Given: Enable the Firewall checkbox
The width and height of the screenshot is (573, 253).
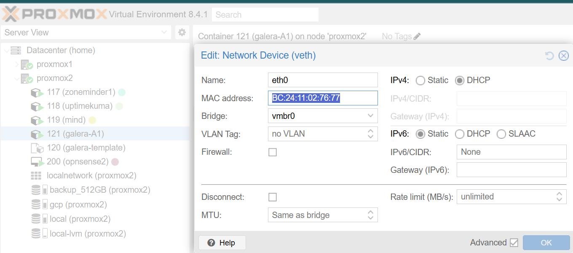Looking at the screenshot, I should click(x=273, y=152).
